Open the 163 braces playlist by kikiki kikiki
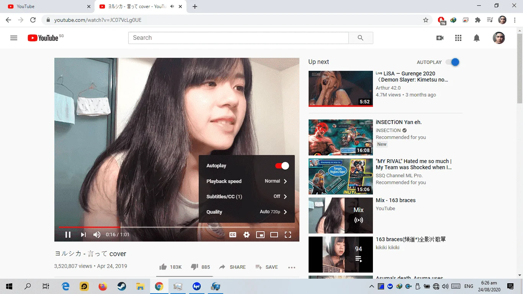 (x=410, y=239)
